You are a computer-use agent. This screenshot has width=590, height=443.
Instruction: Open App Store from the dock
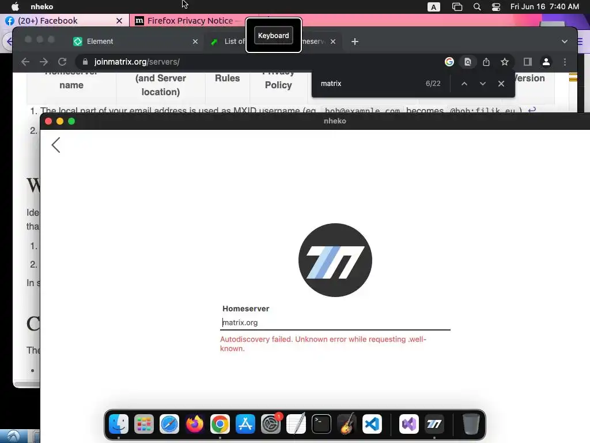245,424
